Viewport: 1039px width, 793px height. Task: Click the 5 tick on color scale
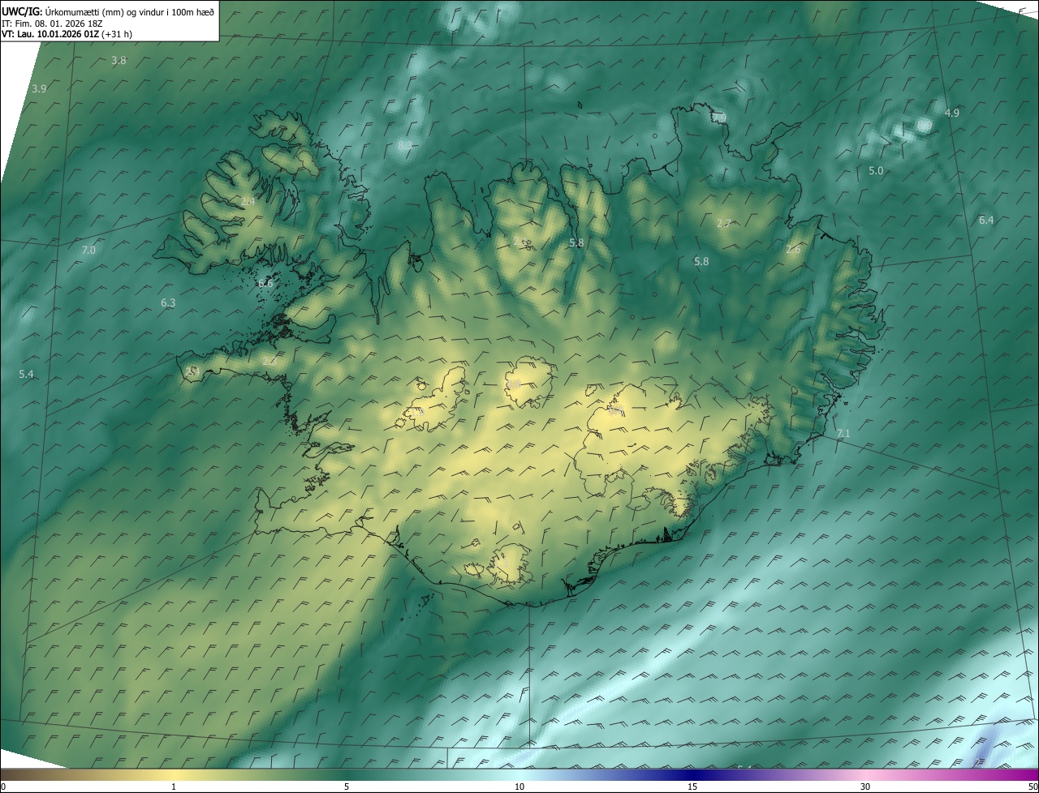click(347, 787)
